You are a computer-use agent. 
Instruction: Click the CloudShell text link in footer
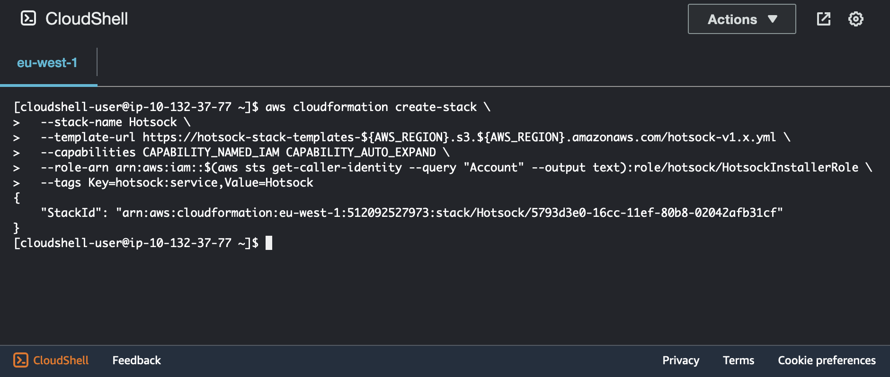pos(61,360)
